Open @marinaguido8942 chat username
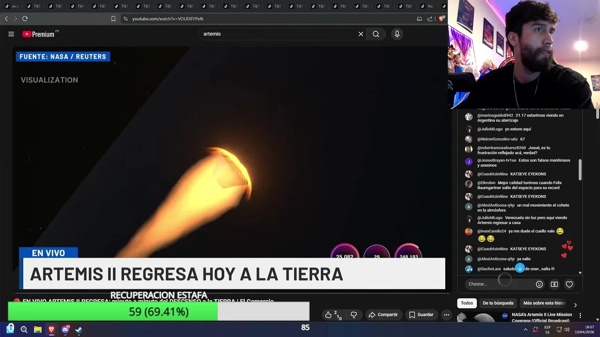 495,115
